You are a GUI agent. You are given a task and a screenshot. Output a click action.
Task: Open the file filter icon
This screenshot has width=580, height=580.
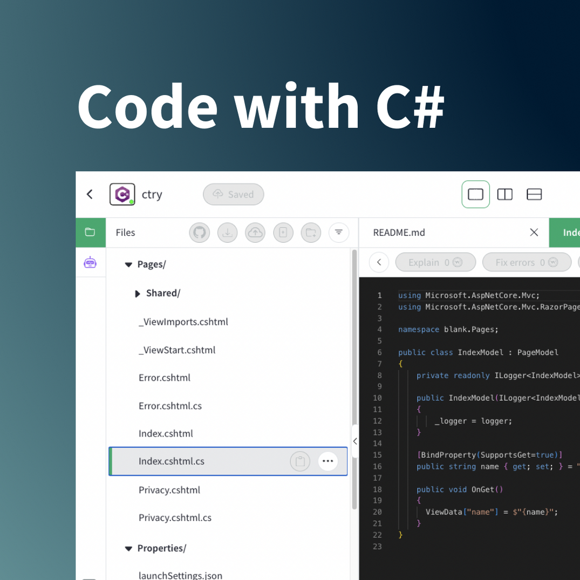point(339,232)
